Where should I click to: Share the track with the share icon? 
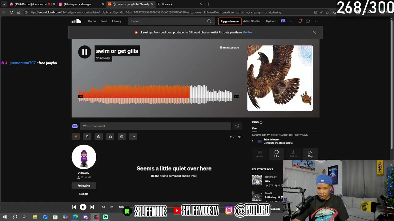coord(98,137)
